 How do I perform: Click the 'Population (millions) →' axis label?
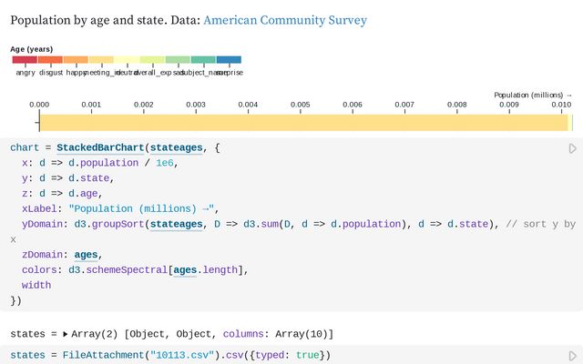tap(533, 95)
